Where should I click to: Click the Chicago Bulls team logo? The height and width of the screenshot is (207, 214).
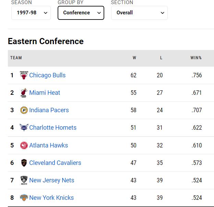click(24, 75)
